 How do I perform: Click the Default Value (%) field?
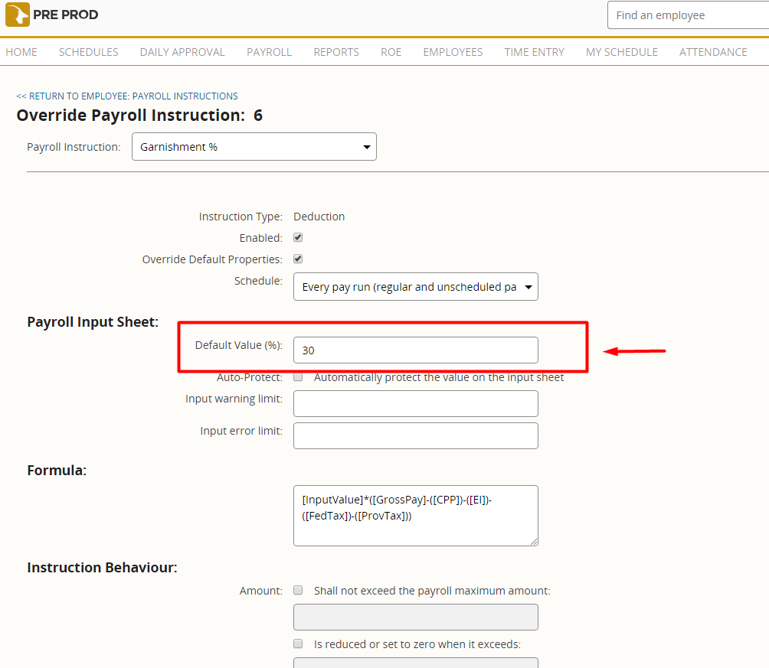(416, 350)
